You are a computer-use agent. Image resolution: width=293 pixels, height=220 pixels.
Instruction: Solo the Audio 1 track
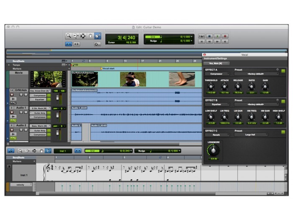[x=21, y=112]
